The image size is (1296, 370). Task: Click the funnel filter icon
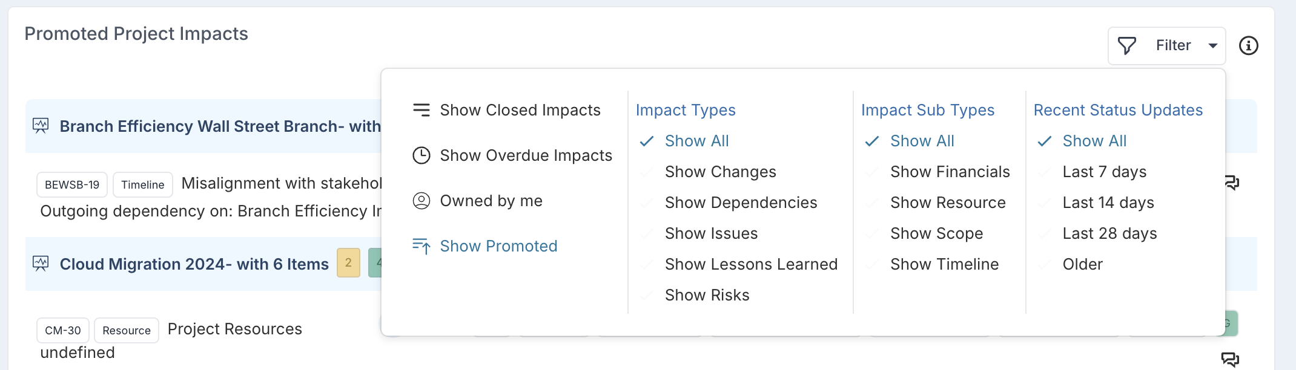point(1126,46)
